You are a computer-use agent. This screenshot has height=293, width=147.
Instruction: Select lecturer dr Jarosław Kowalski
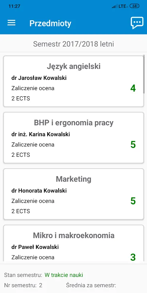39,78
